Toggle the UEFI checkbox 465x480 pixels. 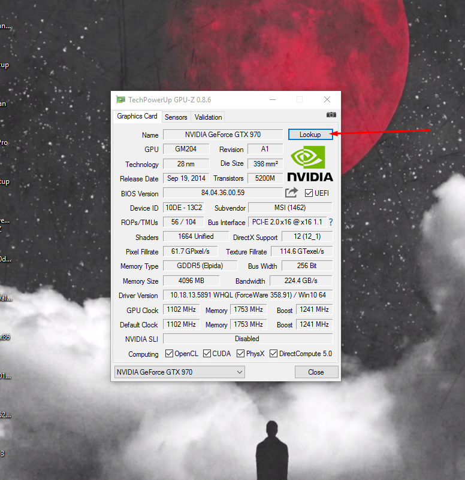coord(309,193)
